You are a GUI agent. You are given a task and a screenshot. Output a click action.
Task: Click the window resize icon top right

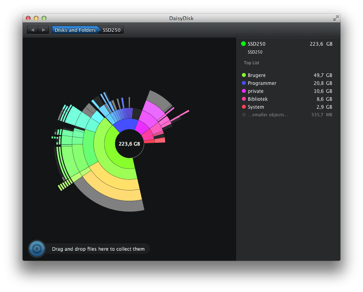[x=336, y=18]
